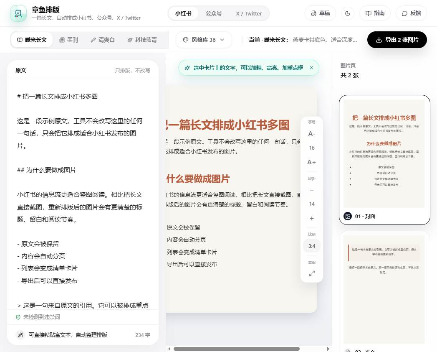Click the 只排版，不改写 label

coord(132,70)
